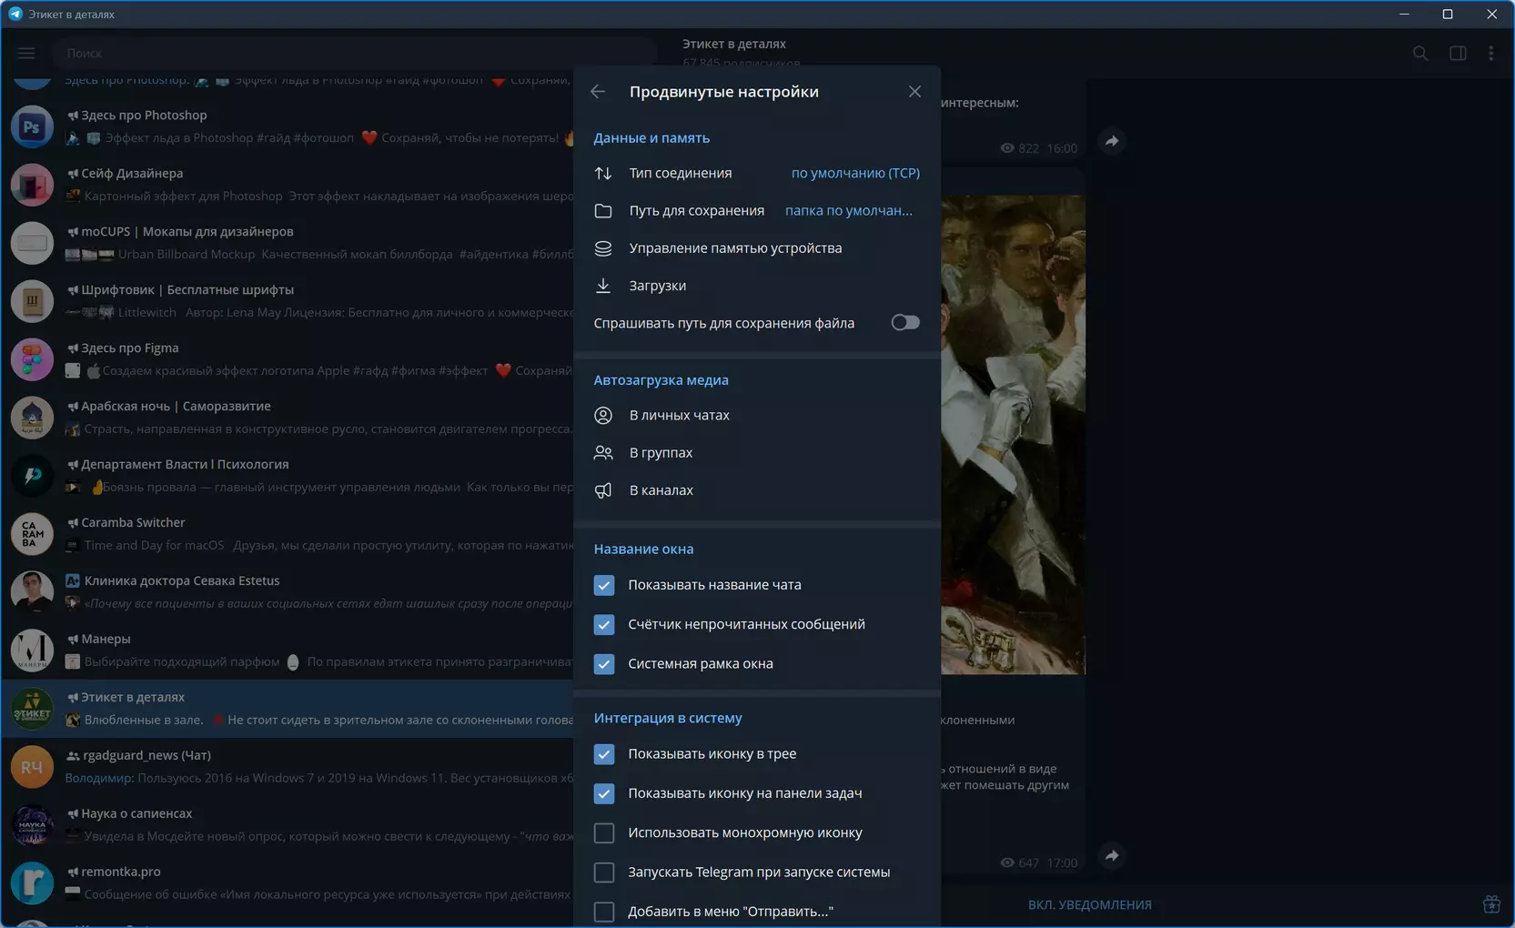Enable Запускать Telegram при запуске системы
Viewport: 1515px width, 928px height.
(x=604, y=873)
